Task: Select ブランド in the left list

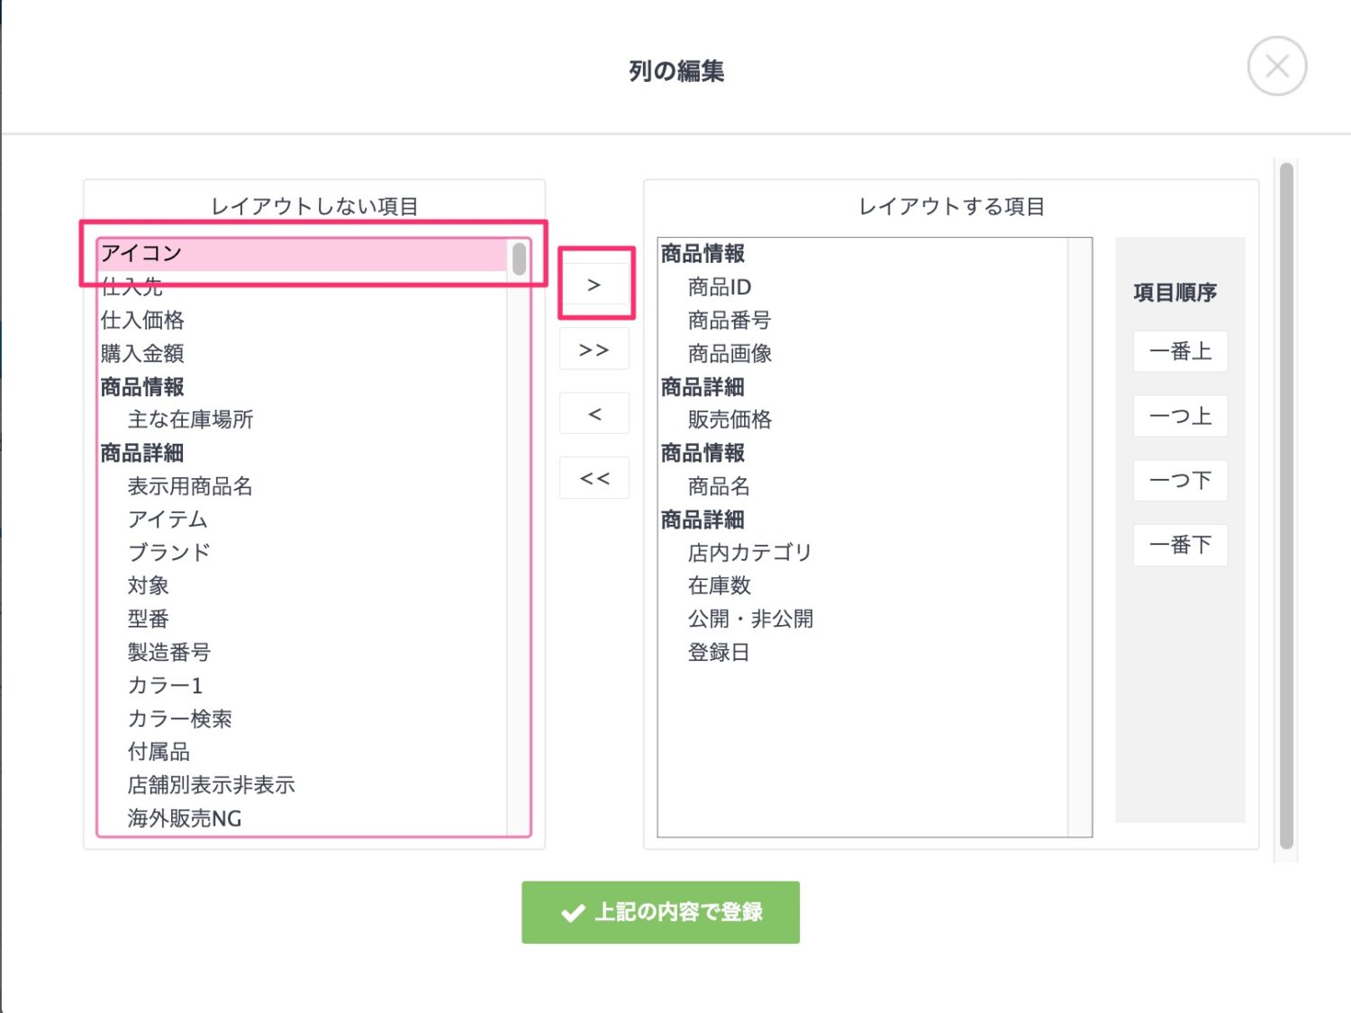Action: [303, 553]
